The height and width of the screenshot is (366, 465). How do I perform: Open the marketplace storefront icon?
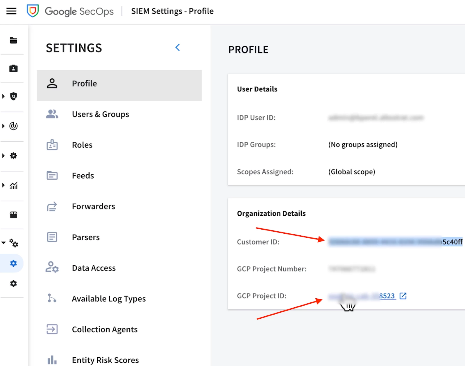coord(13,215)
